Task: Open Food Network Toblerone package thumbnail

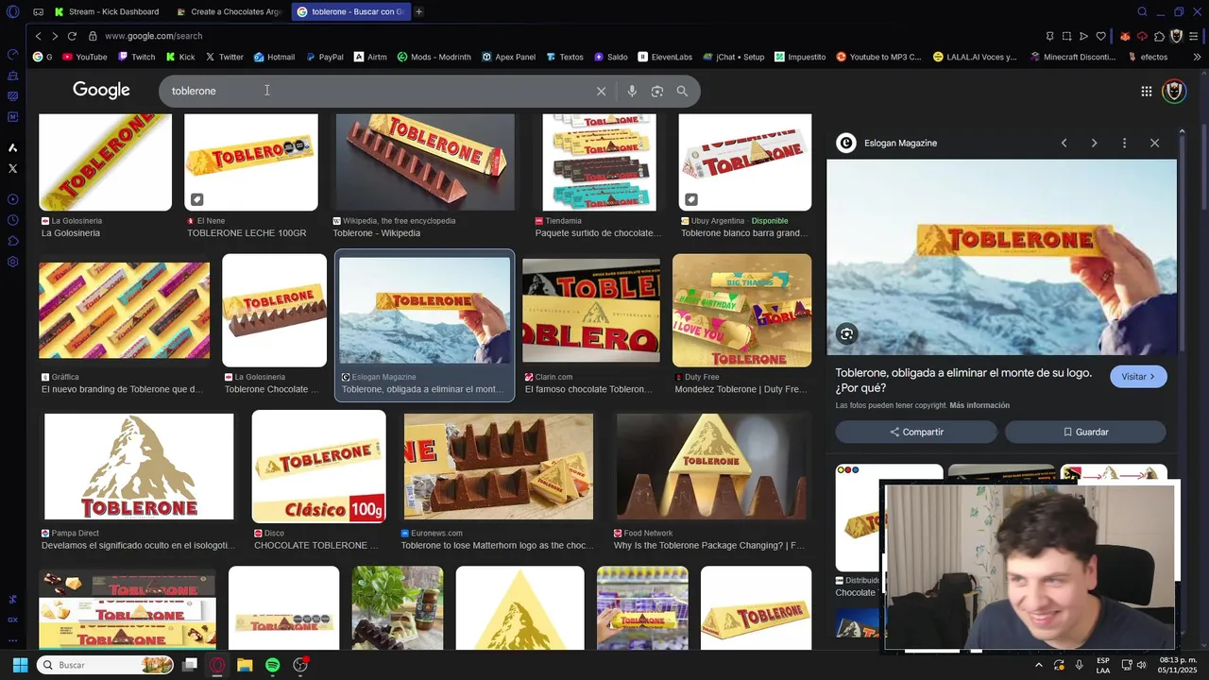Action: tap(711, 467)
